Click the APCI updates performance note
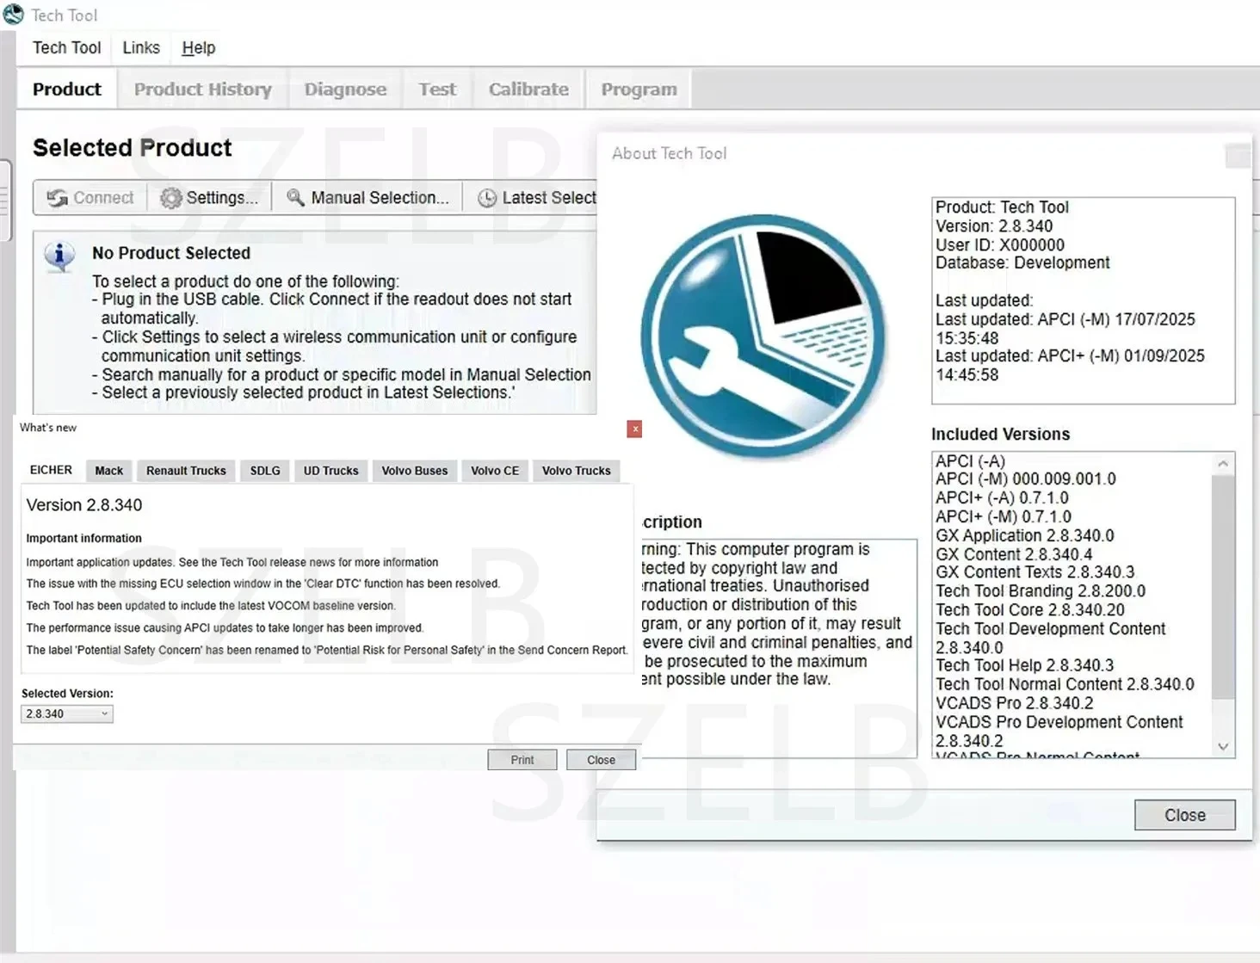This screenshot has width=1260, height=963. coord(225,628)
